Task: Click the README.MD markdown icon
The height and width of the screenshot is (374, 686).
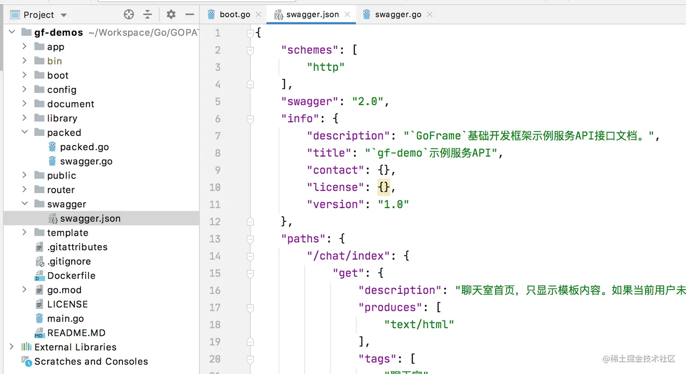Action: tap(39, 333)
